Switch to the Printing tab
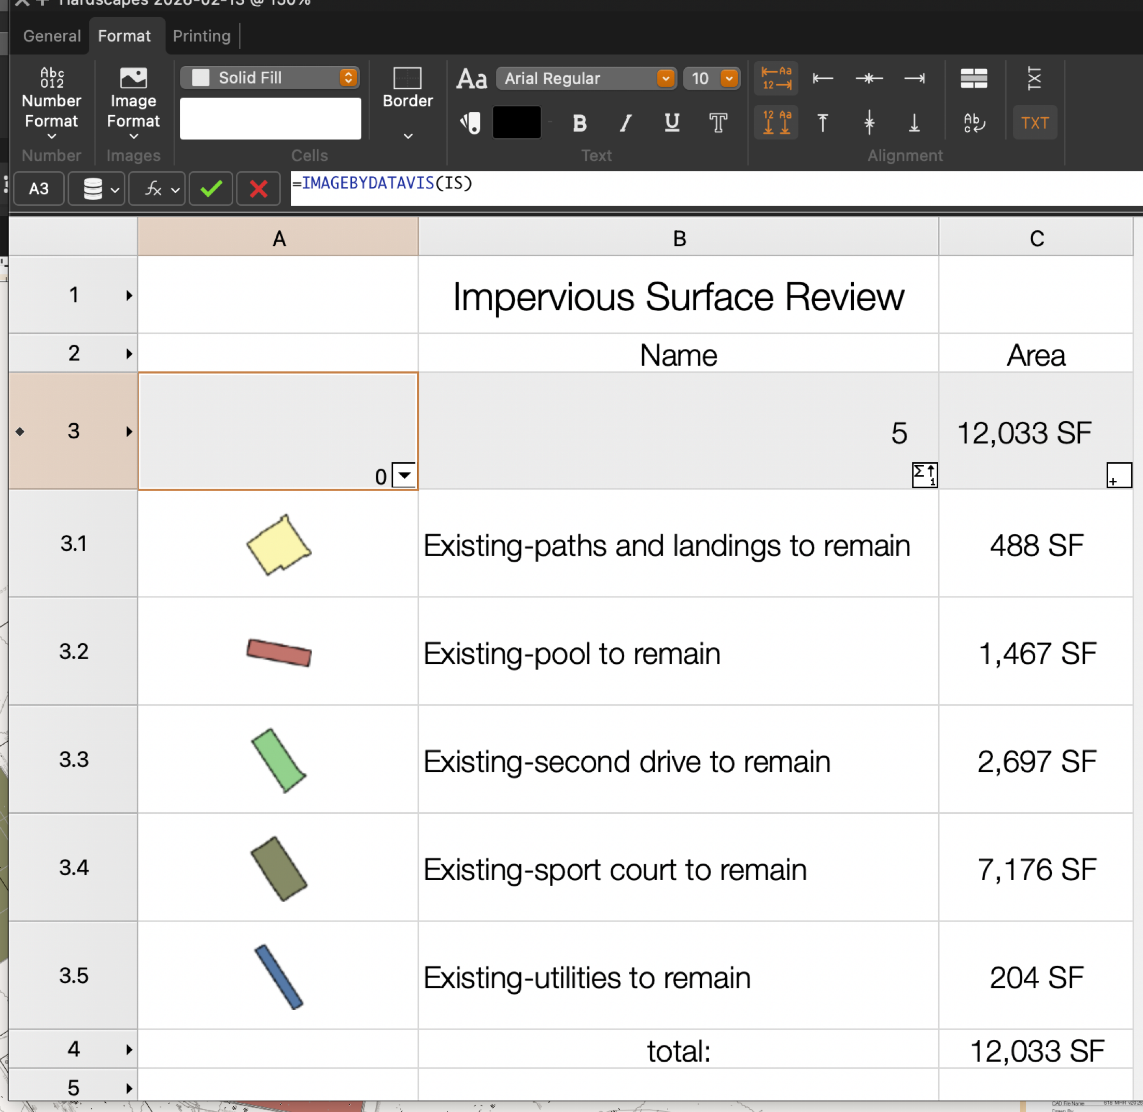This screenshot has height=1112, width=1143. (202, 36)
